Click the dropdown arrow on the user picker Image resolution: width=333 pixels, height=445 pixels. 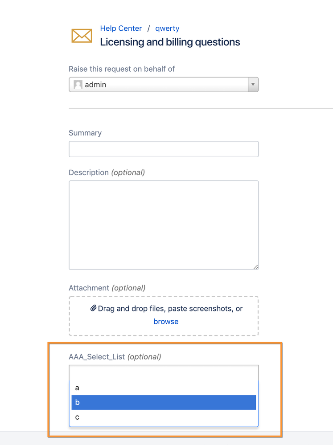(x=253, y=84)
